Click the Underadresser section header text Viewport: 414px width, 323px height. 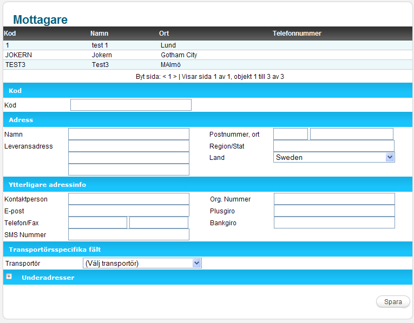tap(48, 278)
